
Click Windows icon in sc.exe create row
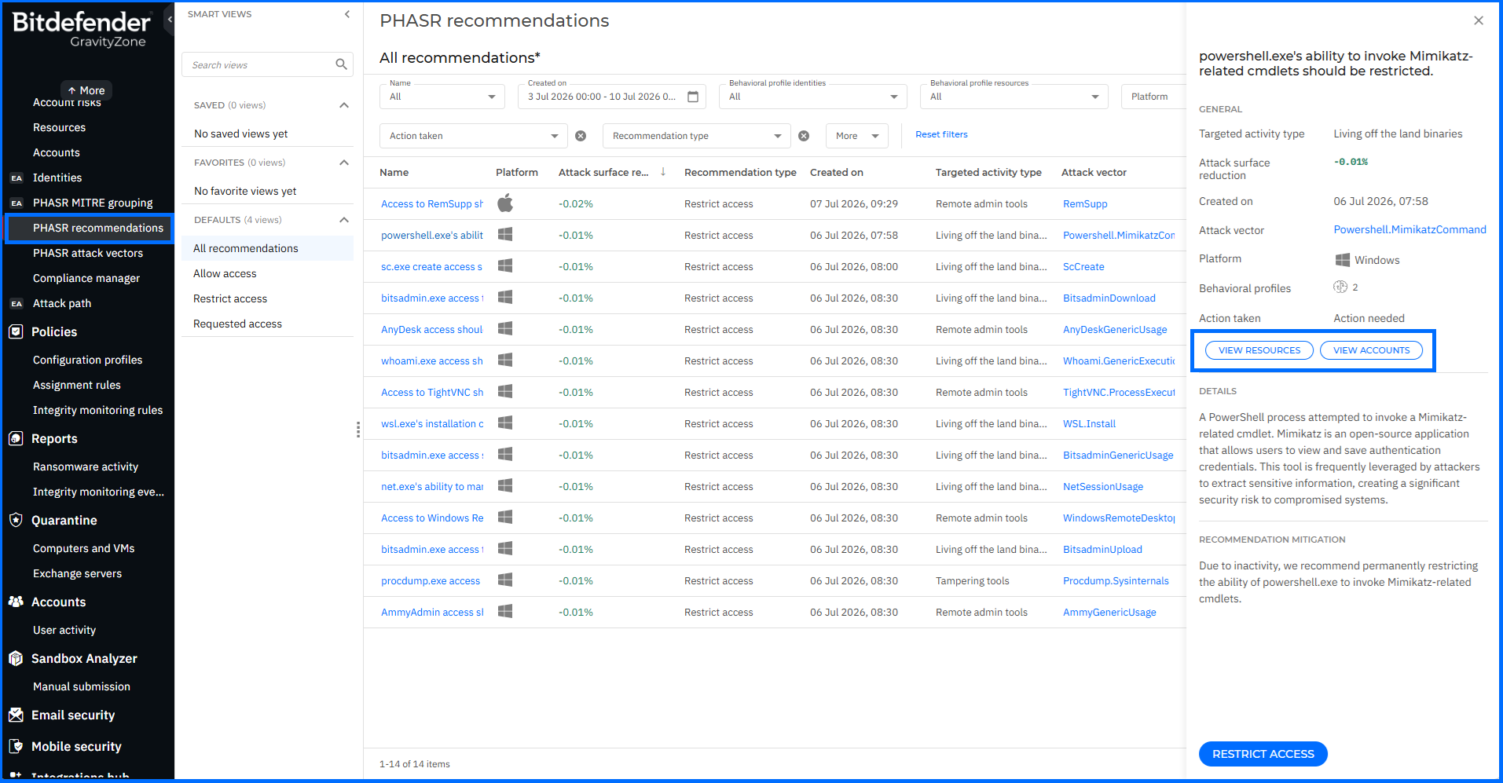pos(505,266)
